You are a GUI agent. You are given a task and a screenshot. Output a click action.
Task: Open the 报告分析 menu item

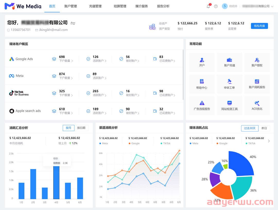click(163, 6)
